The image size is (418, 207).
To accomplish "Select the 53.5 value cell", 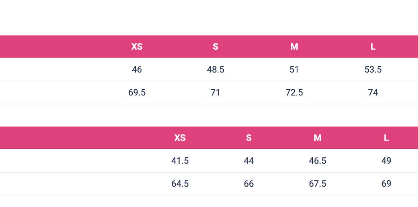I will 373,70.
